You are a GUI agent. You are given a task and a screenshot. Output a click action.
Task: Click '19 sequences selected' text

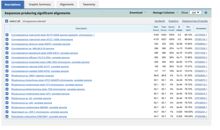[34, 21]
